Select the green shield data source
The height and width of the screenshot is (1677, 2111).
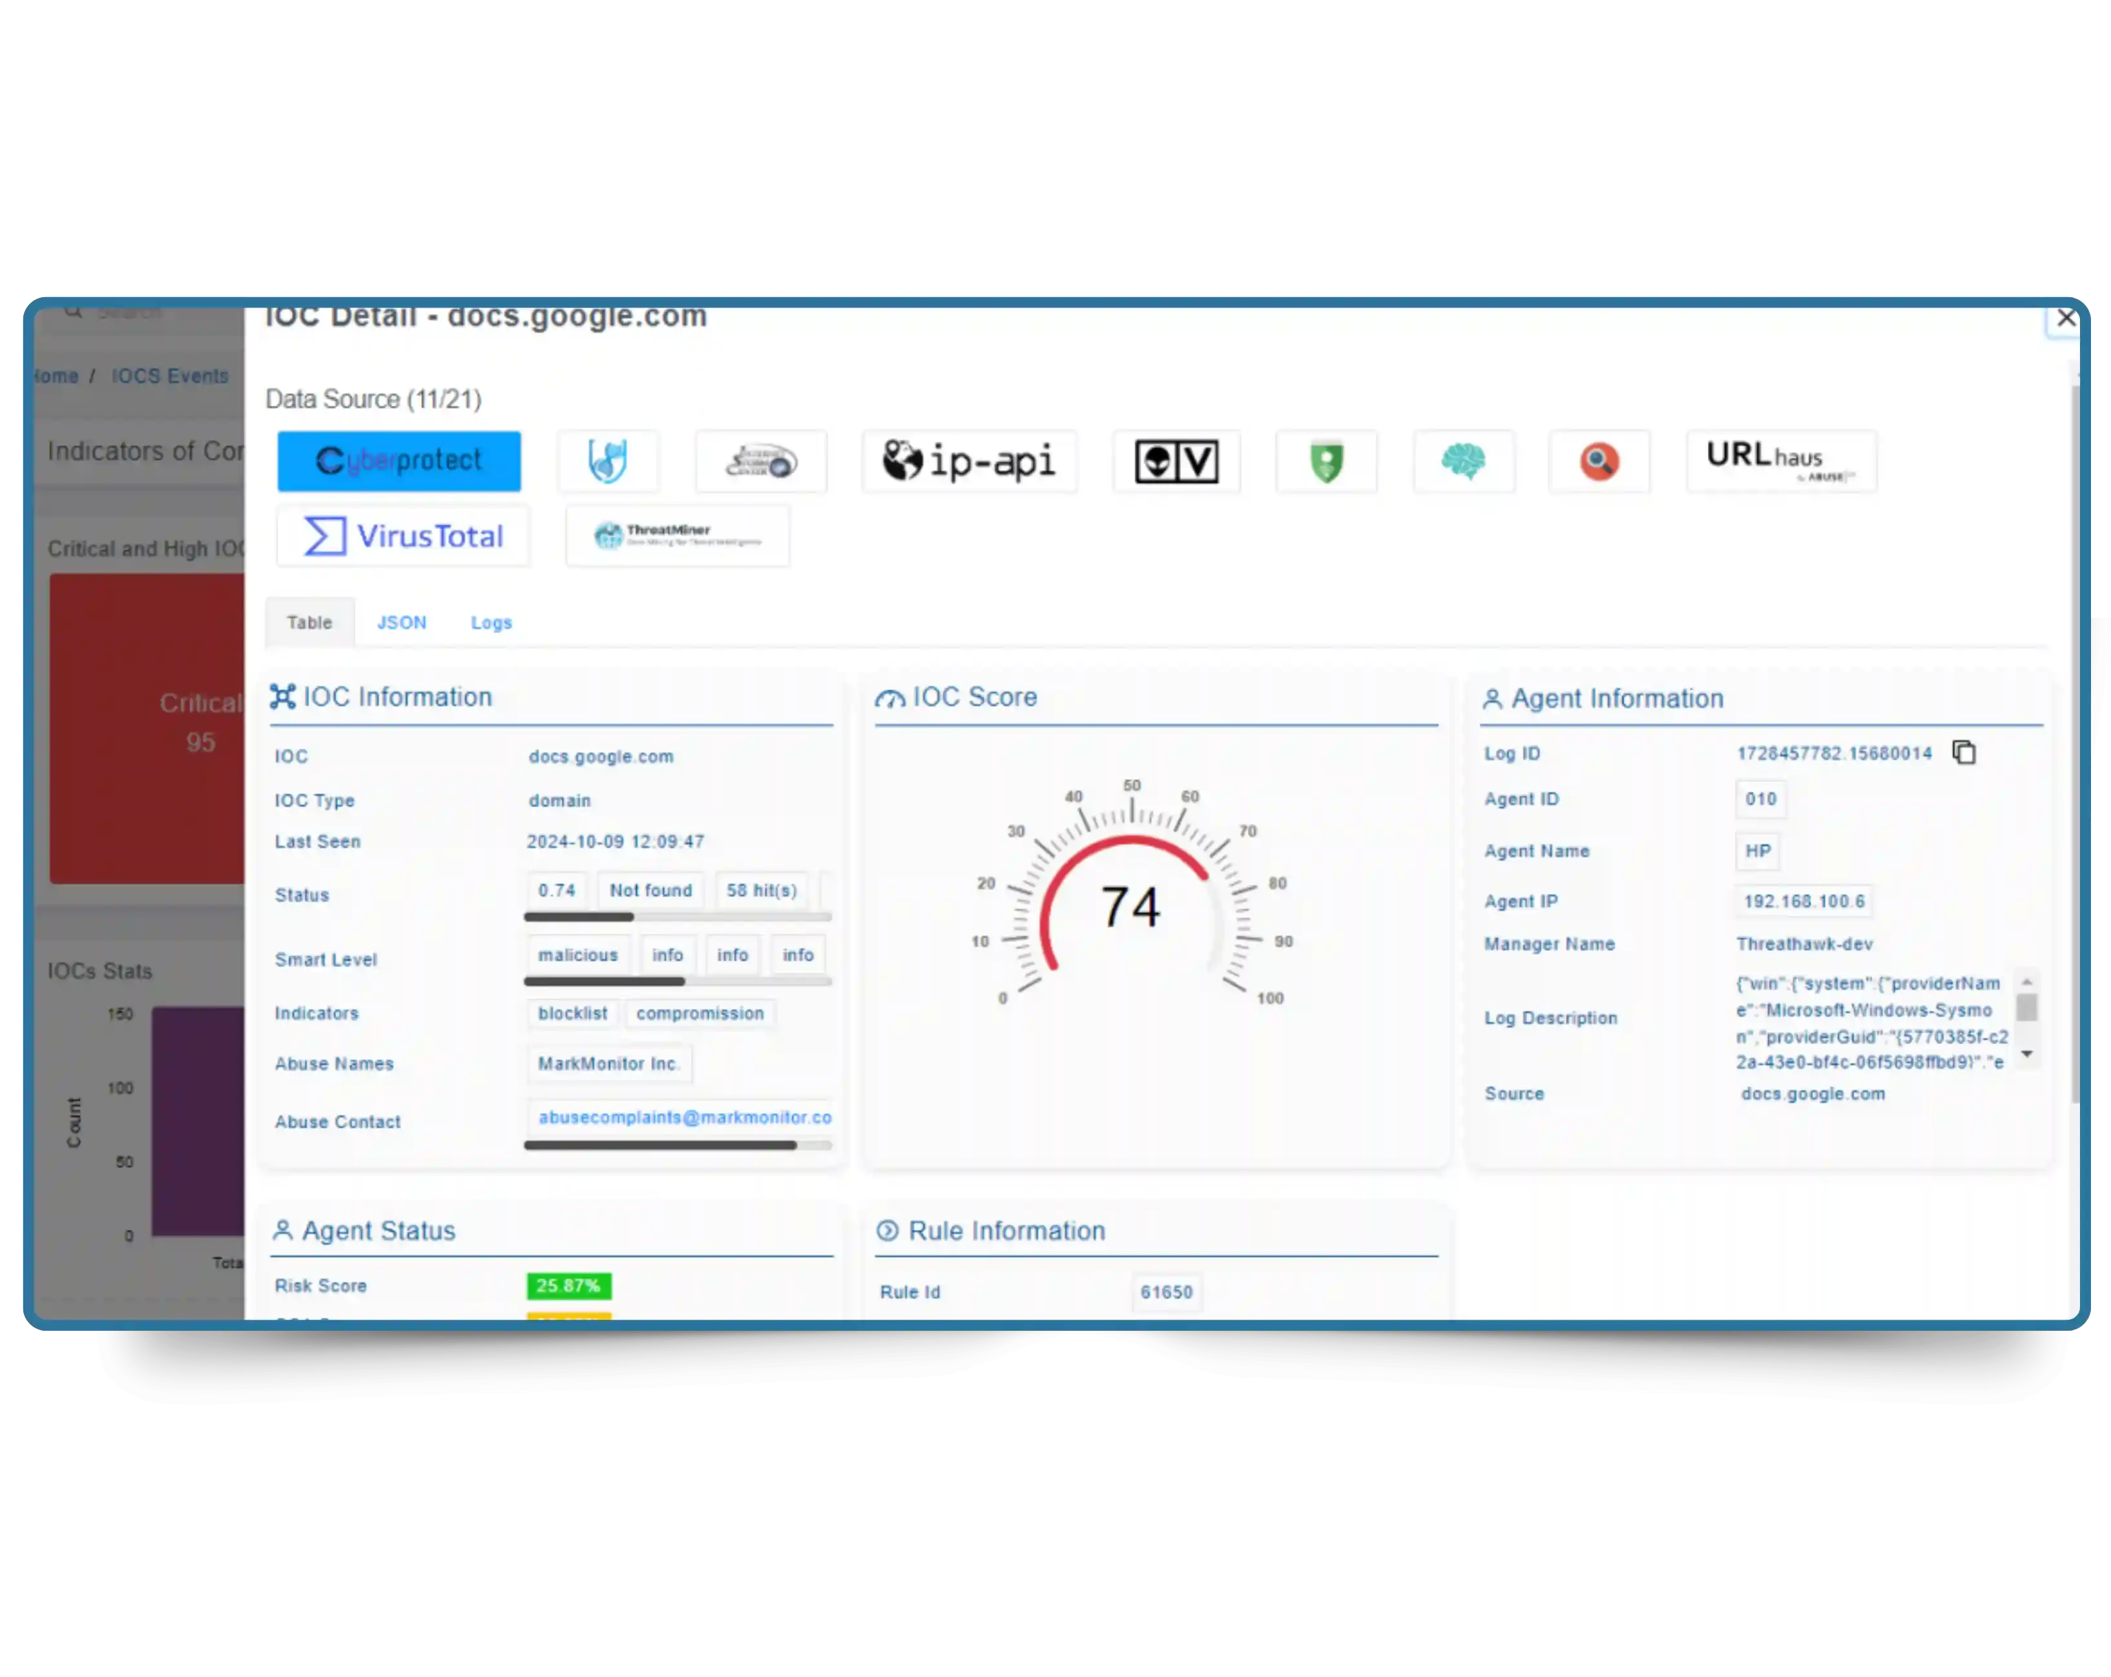click(x=1326, y=461)
